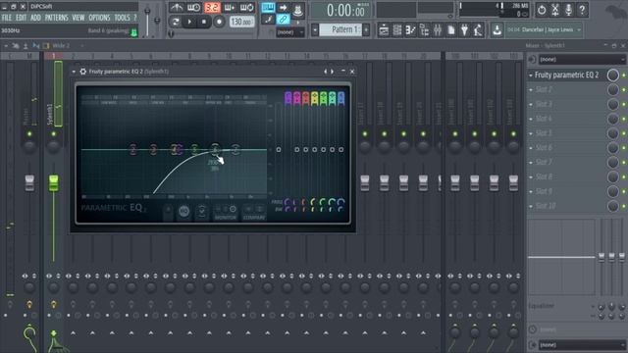
Task: Click the EQ plugin gear settings icon
Action: pos(82,72)
